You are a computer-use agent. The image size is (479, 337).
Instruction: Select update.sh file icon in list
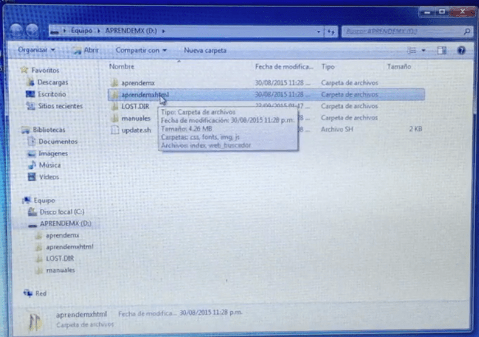coord(115,130)
